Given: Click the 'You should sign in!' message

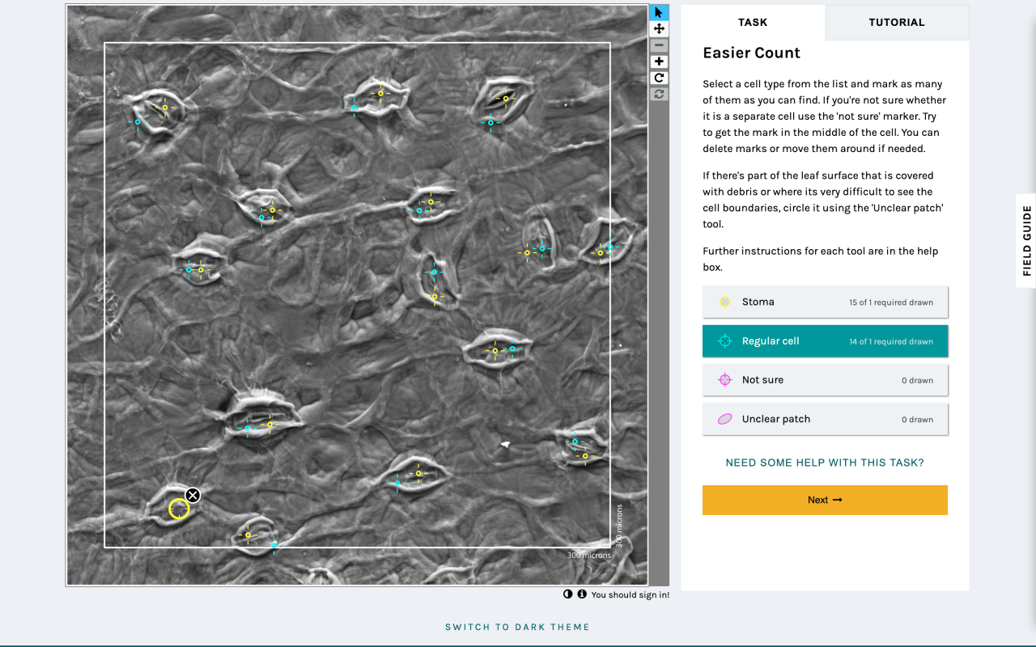Looking at the screenshot, I should pos(630,594).
